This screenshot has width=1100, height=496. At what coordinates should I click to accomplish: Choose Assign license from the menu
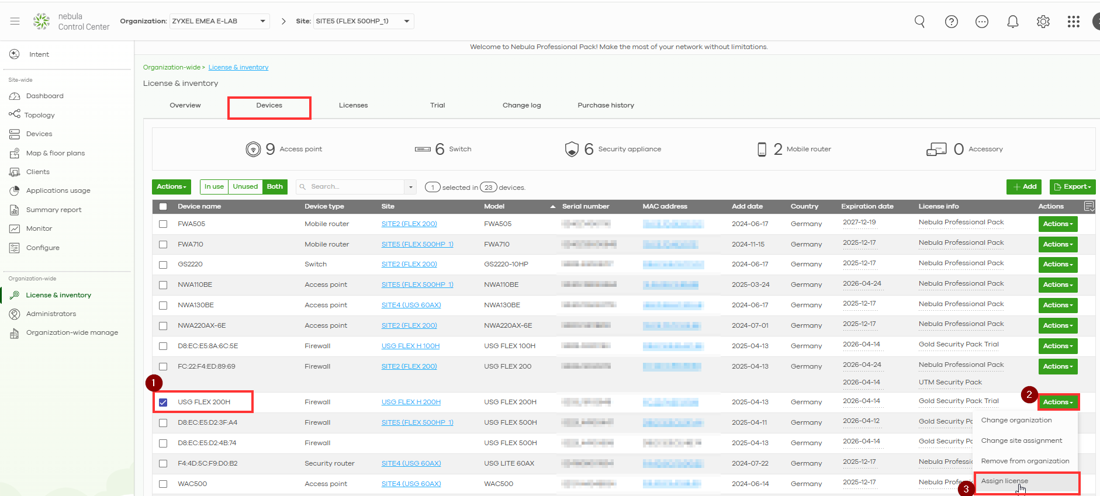click(x=1026, y=481)
